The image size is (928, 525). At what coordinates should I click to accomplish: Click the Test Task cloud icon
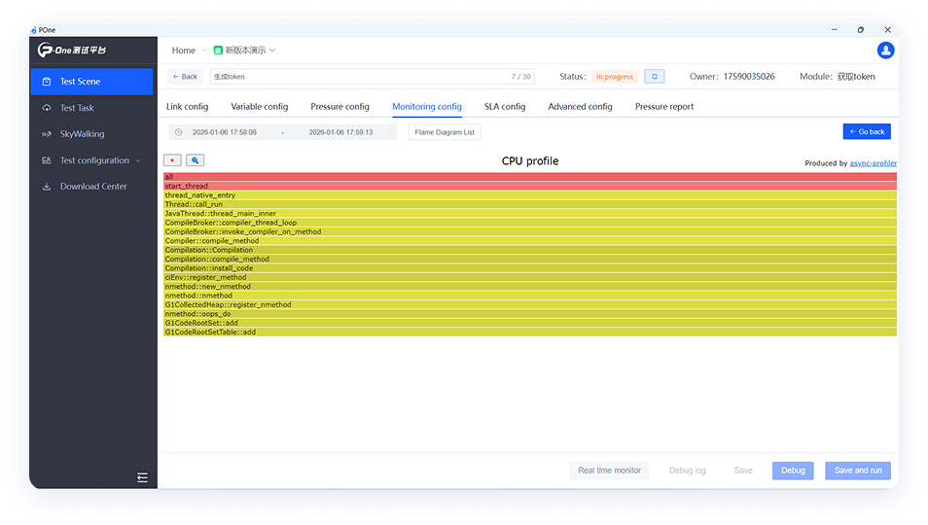click(47, 108)
